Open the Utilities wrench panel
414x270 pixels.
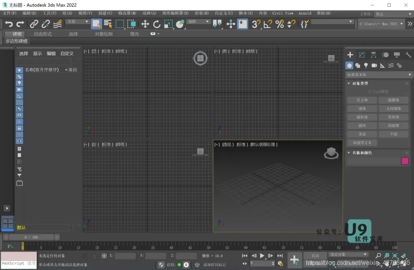408,55
